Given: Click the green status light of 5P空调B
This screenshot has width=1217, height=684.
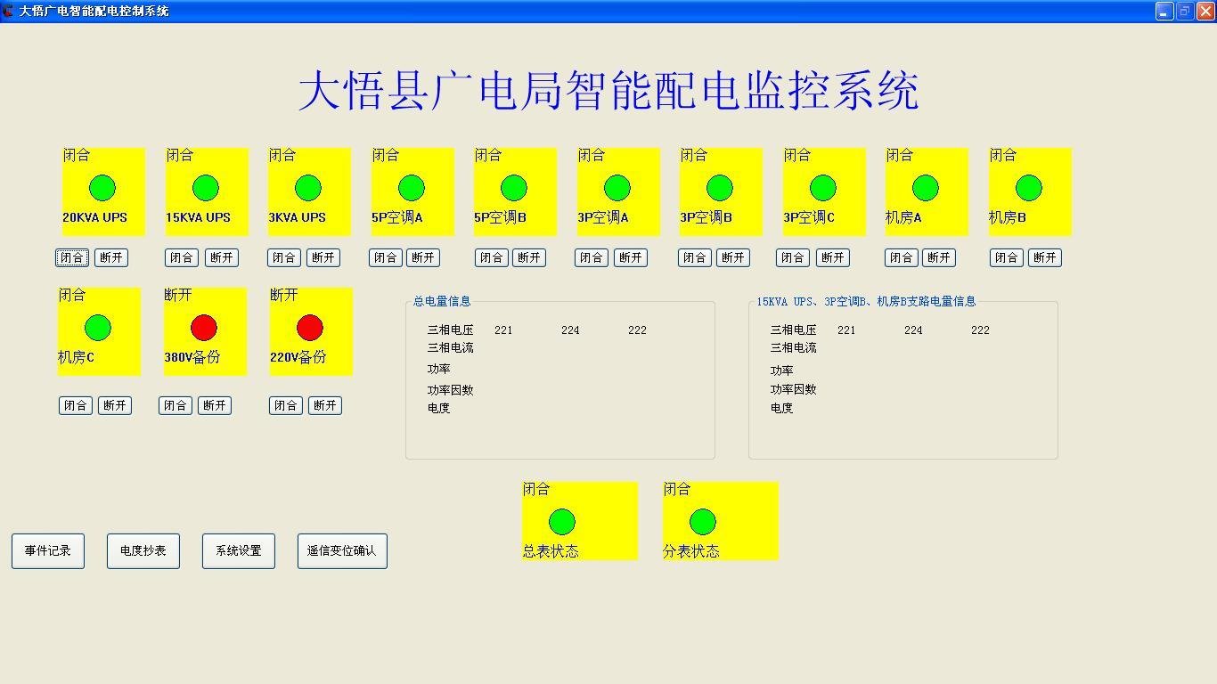Looking at the screenshot, I should (x=514, y=188).
